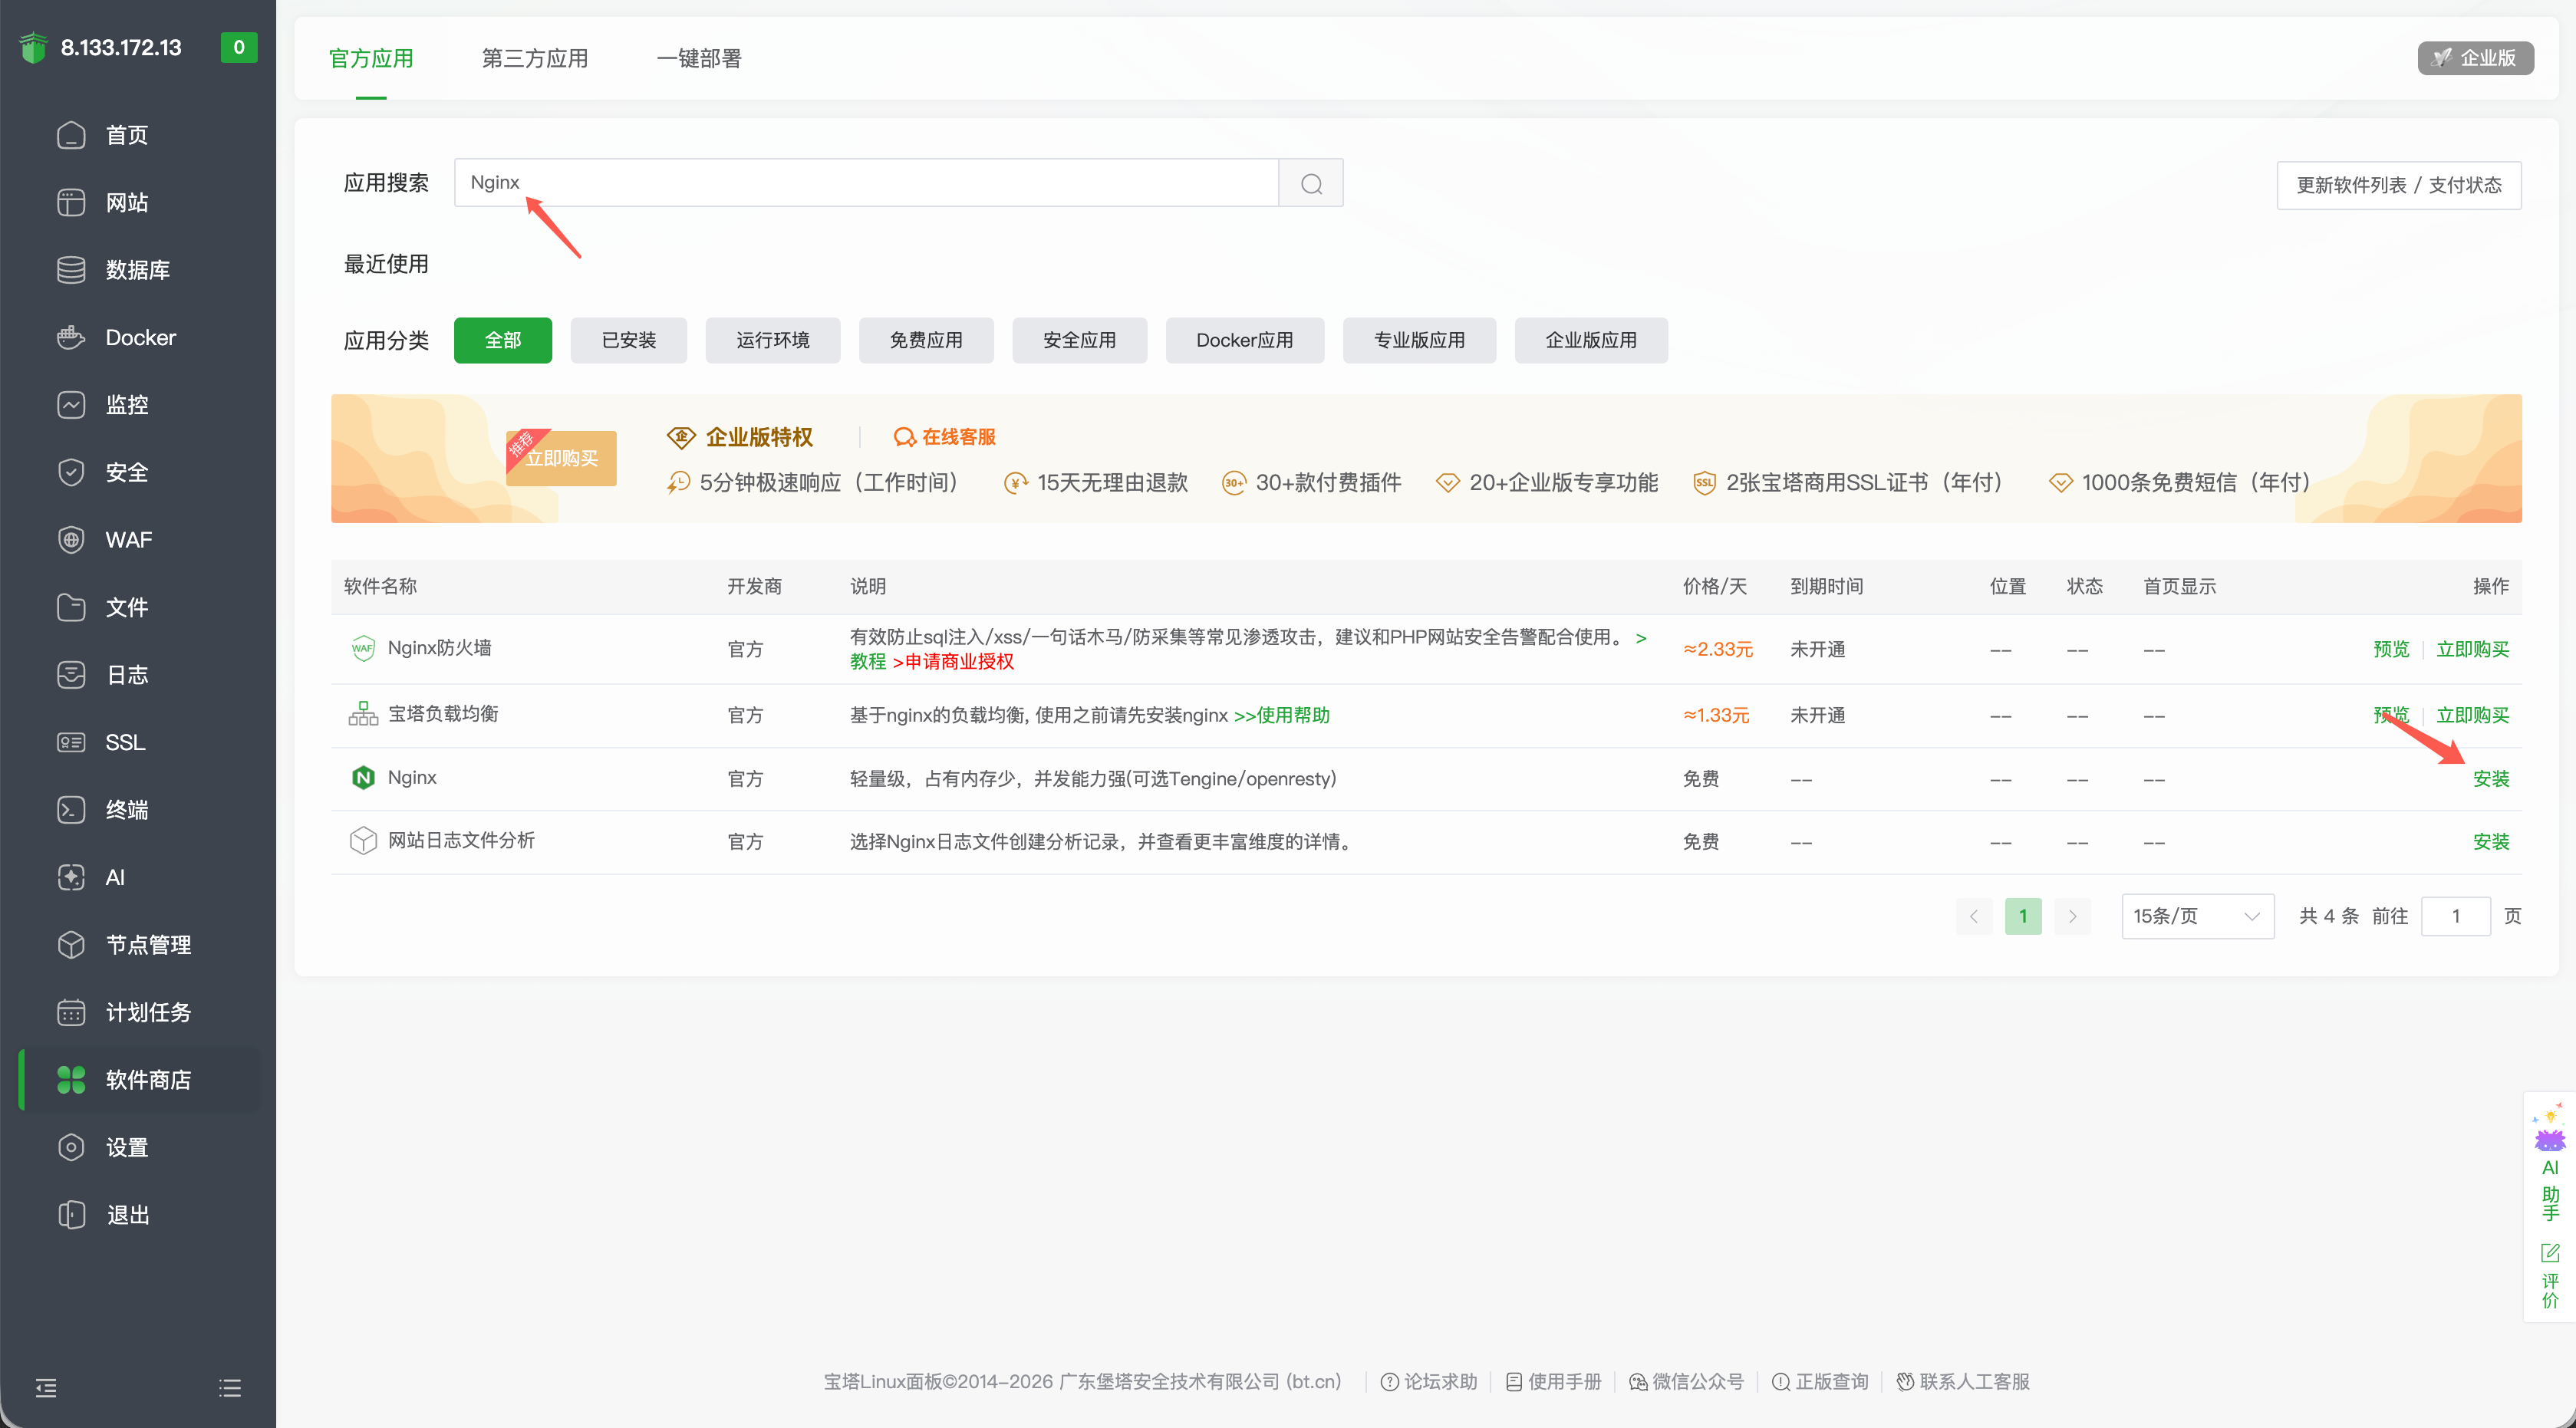Filter by 免费应用 category
The width and height of the screenshot is (2576, 1428).
pyautogui.click(x=926, y=340)
